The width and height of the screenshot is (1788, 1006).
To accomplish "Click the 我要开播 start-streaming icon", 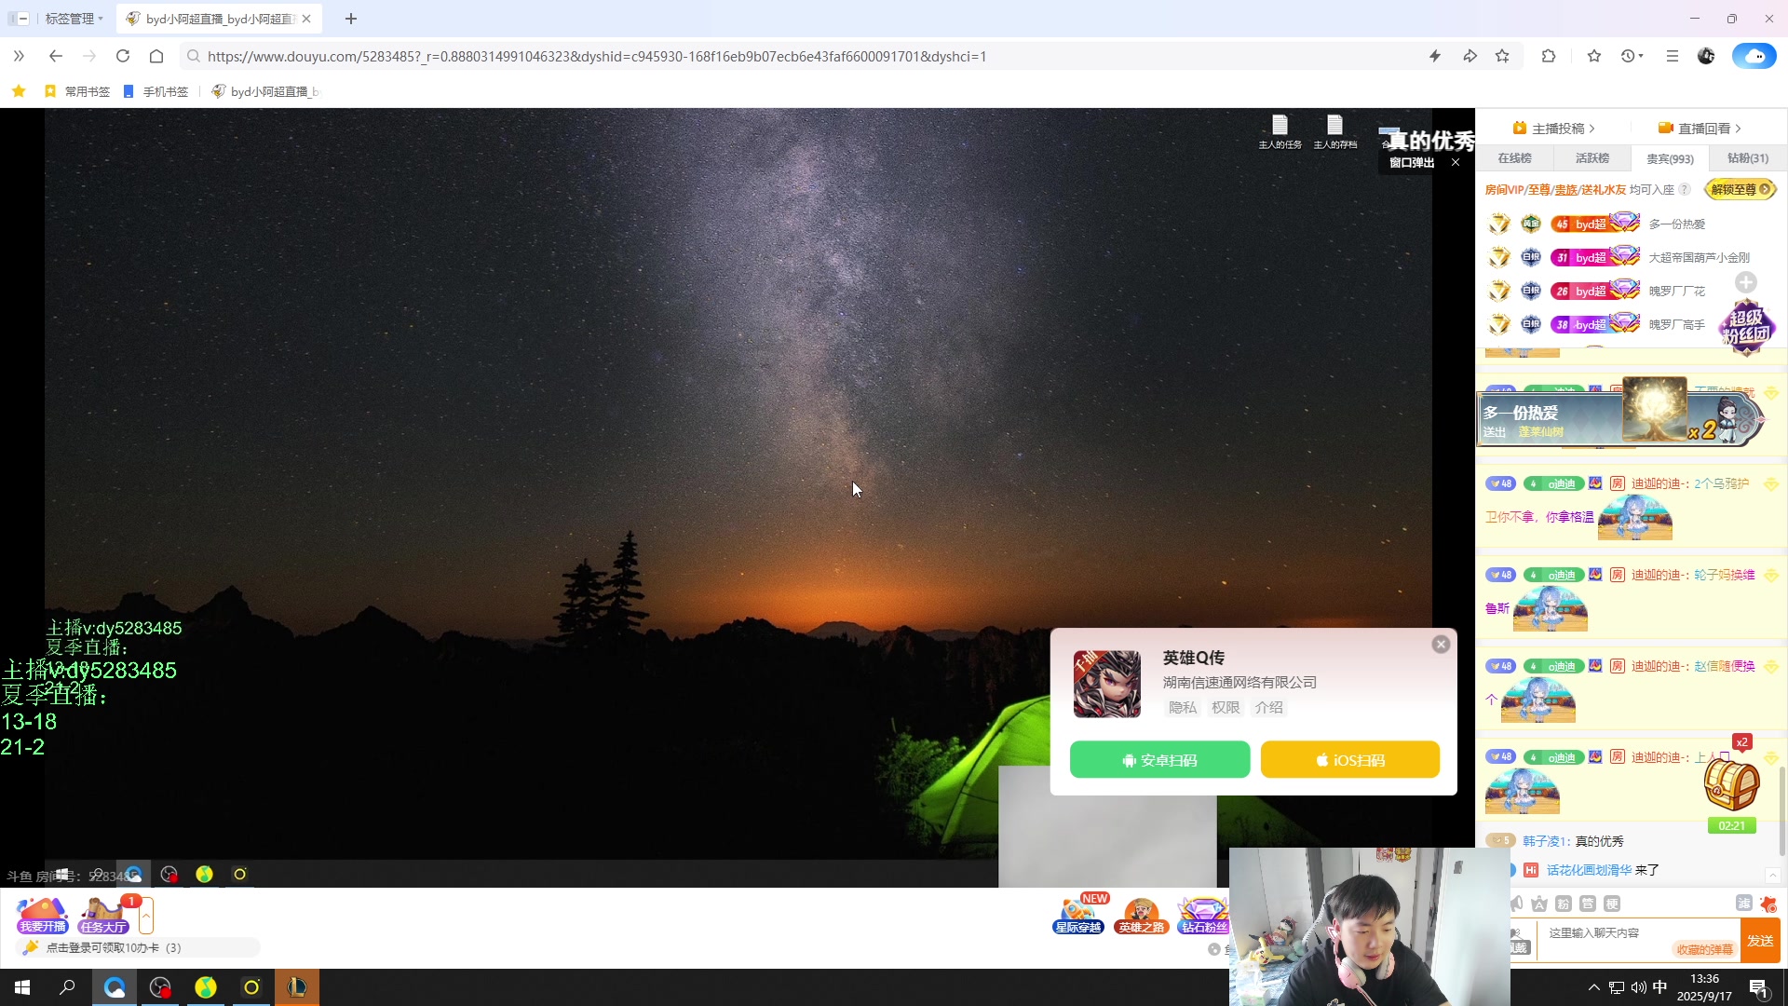I will click(x=43, y=915).
